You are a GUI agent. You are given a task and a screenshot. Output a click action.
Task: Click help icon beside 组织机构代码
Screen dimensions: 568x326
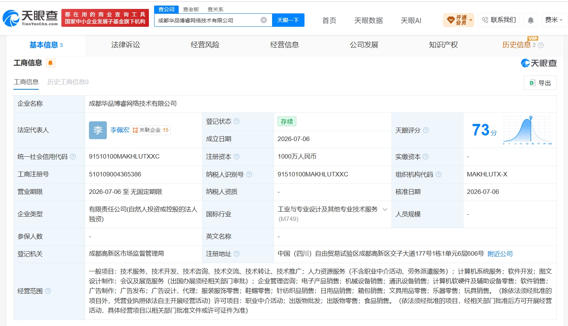coord(438,174)
